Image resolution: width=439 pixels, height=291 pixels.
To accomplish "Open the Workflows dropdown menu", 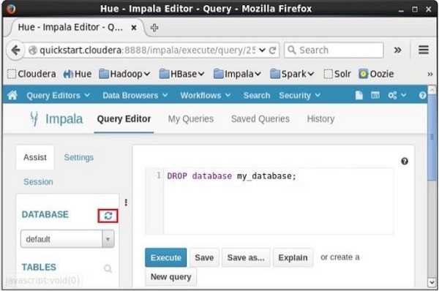I will tap(206, 95).
